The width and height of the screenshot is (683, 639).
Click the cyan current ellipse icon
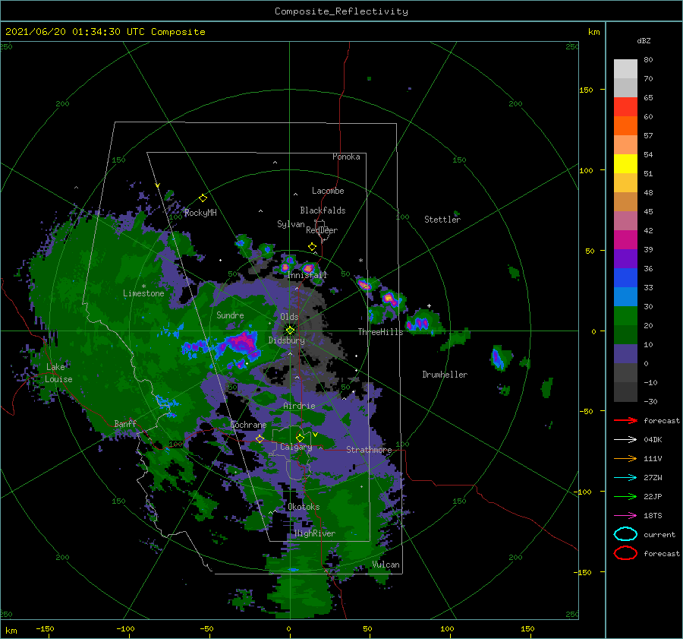(625, 534)
